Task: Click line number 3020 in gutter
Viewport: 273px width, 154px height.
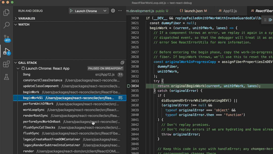Action: pyautogui.click(x=135, y=18)
